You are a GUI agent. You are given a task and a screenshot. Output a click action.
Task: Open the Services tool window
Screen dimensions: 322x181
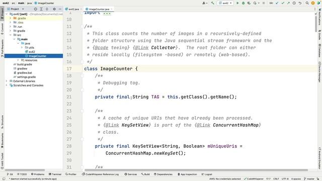point(131,174)
